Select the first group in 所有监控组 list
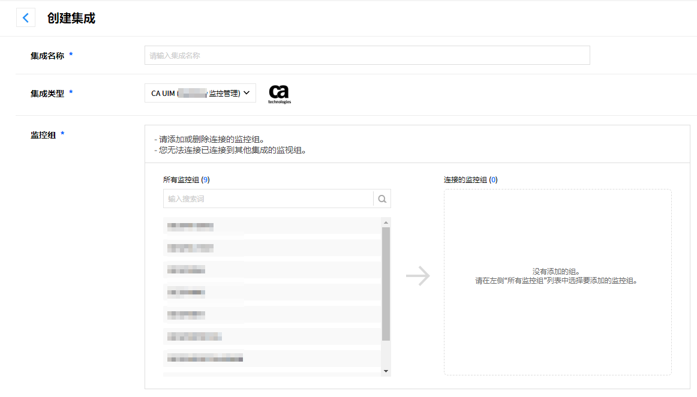 272,226
